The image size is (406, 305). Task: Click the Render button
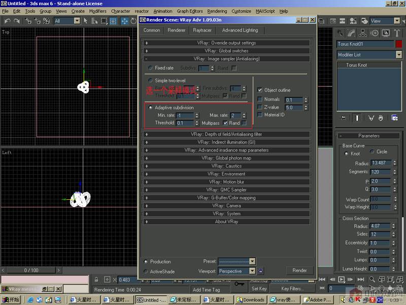point(299,270)
